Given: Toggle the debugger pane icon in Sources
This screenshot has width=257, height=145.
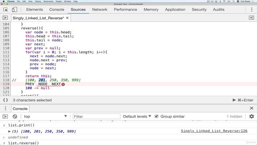Looking at the screenshot, I should [x=251, y=18].
